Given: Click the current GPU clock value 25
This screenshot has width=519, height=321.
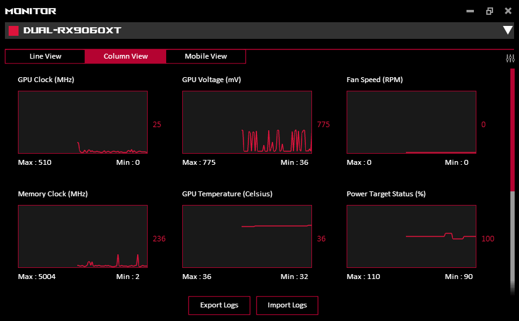Looking at the screenshot, I should (157, 125).
